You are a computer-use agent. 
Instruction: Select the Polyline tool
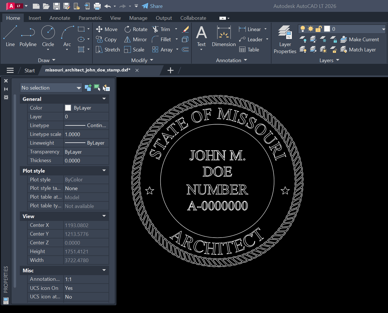tap(28, 36)
